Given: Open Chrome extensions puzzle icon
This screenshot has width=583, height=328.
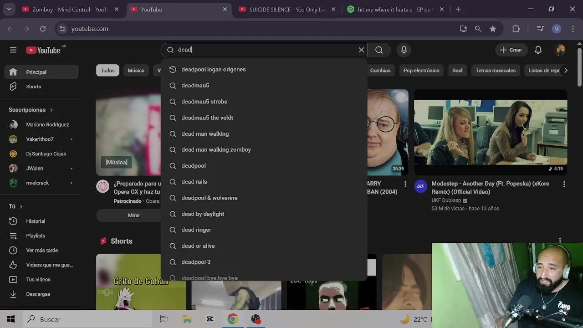Looking at the screenshot, I should 516,29.
